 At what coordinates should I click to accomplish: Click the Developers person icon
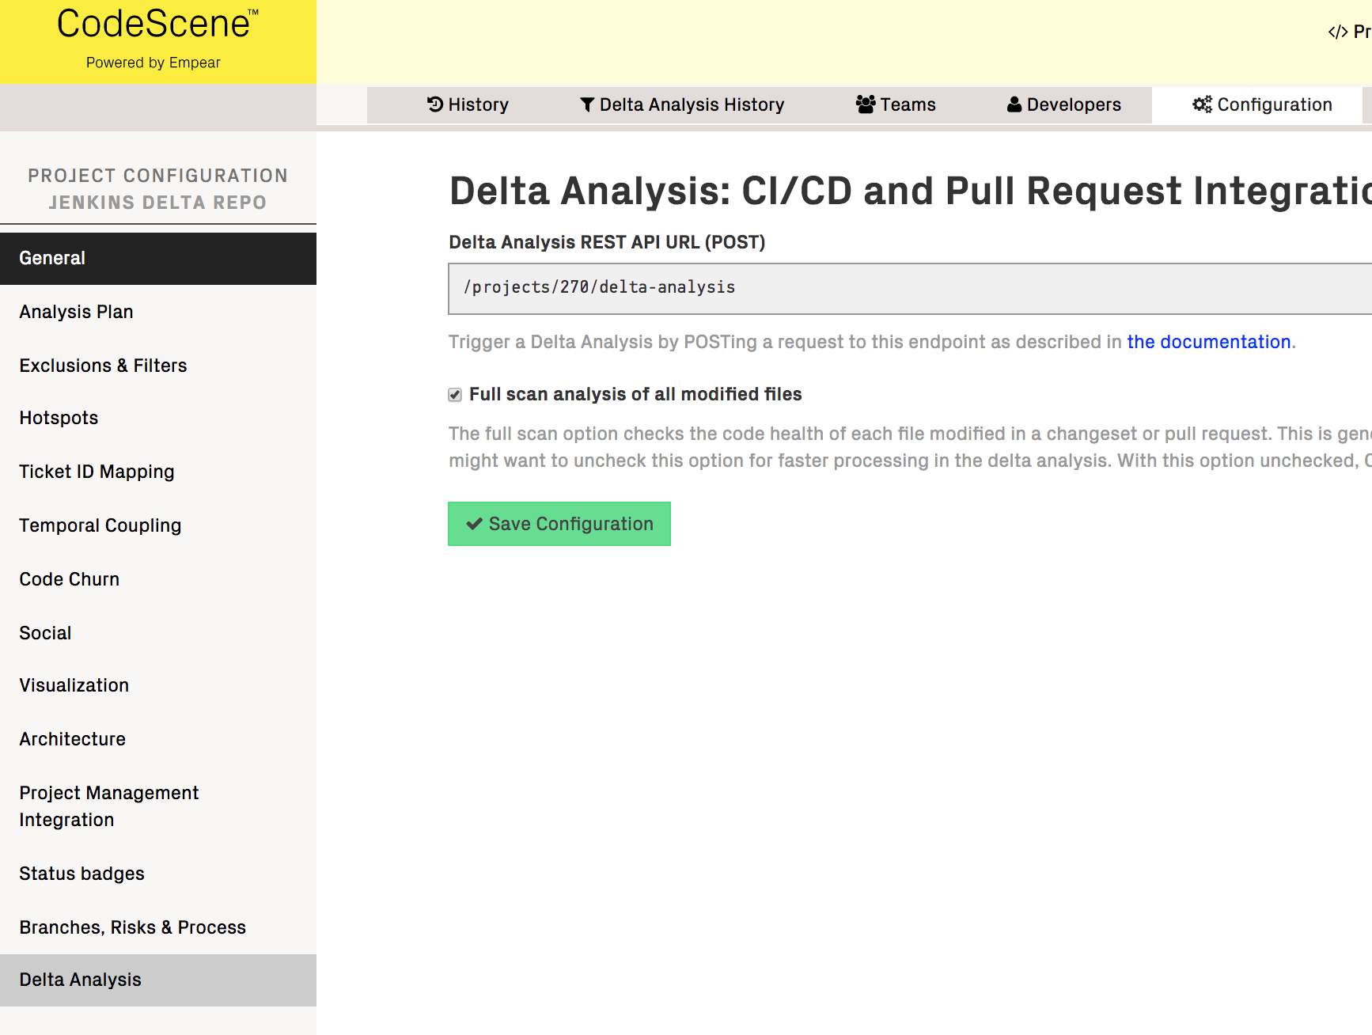click(1014, 104)
